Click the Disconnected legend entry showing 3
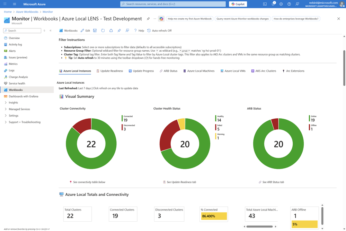346x231 pixels. tap(128, 127)
